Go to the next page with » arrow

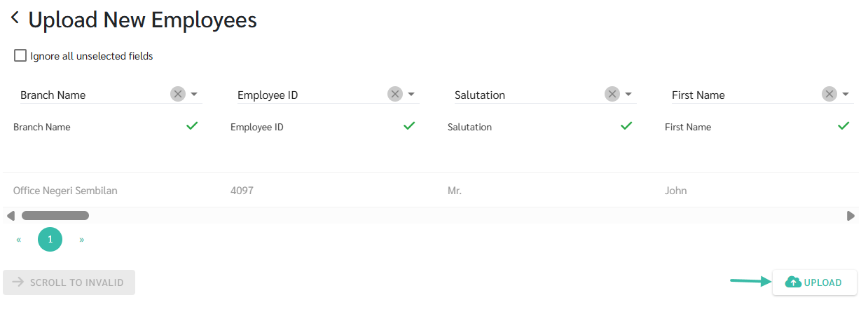click(x=81, y=239)
